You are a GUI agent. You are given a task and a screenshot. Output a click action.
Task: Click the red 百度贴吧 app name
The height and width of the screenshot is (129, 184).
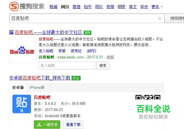coord(42,97)
